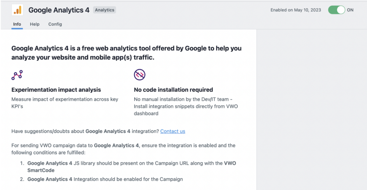Switch to the Info tab
The width and height of the screenshot is (367, 190).
point(17,24)
